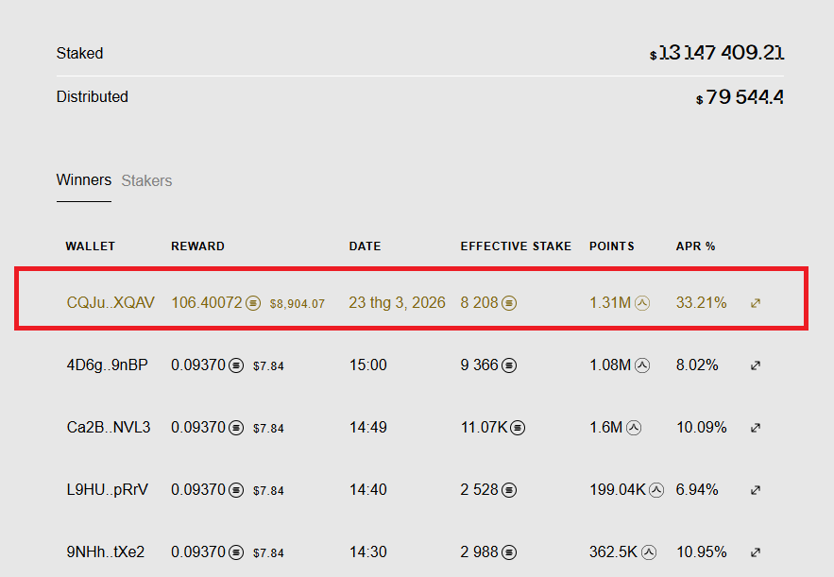The image size is (834, 577).
Task: Click date 23 thg 3, 2026
Action: click(397, 302)
